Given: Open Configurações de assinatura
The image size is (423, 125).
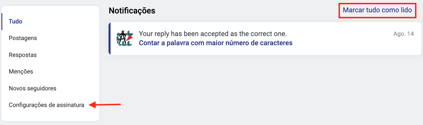Looking at the screenshot, I should (46, 105).
